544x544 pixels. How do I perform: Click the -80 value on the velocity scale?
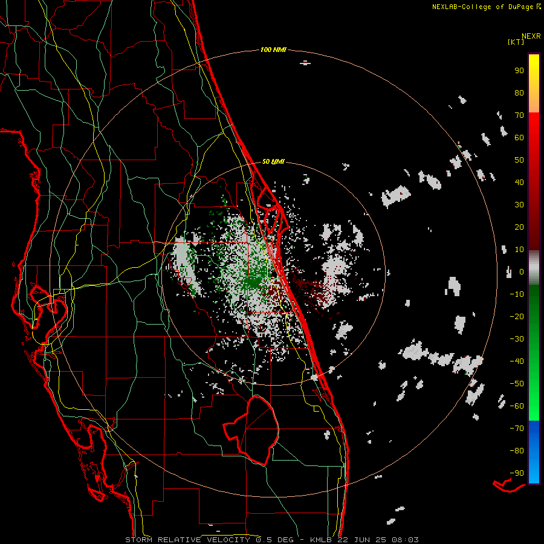(x=517, y=451)
